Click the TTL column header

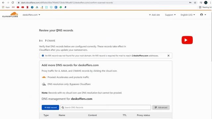point(125,115)
